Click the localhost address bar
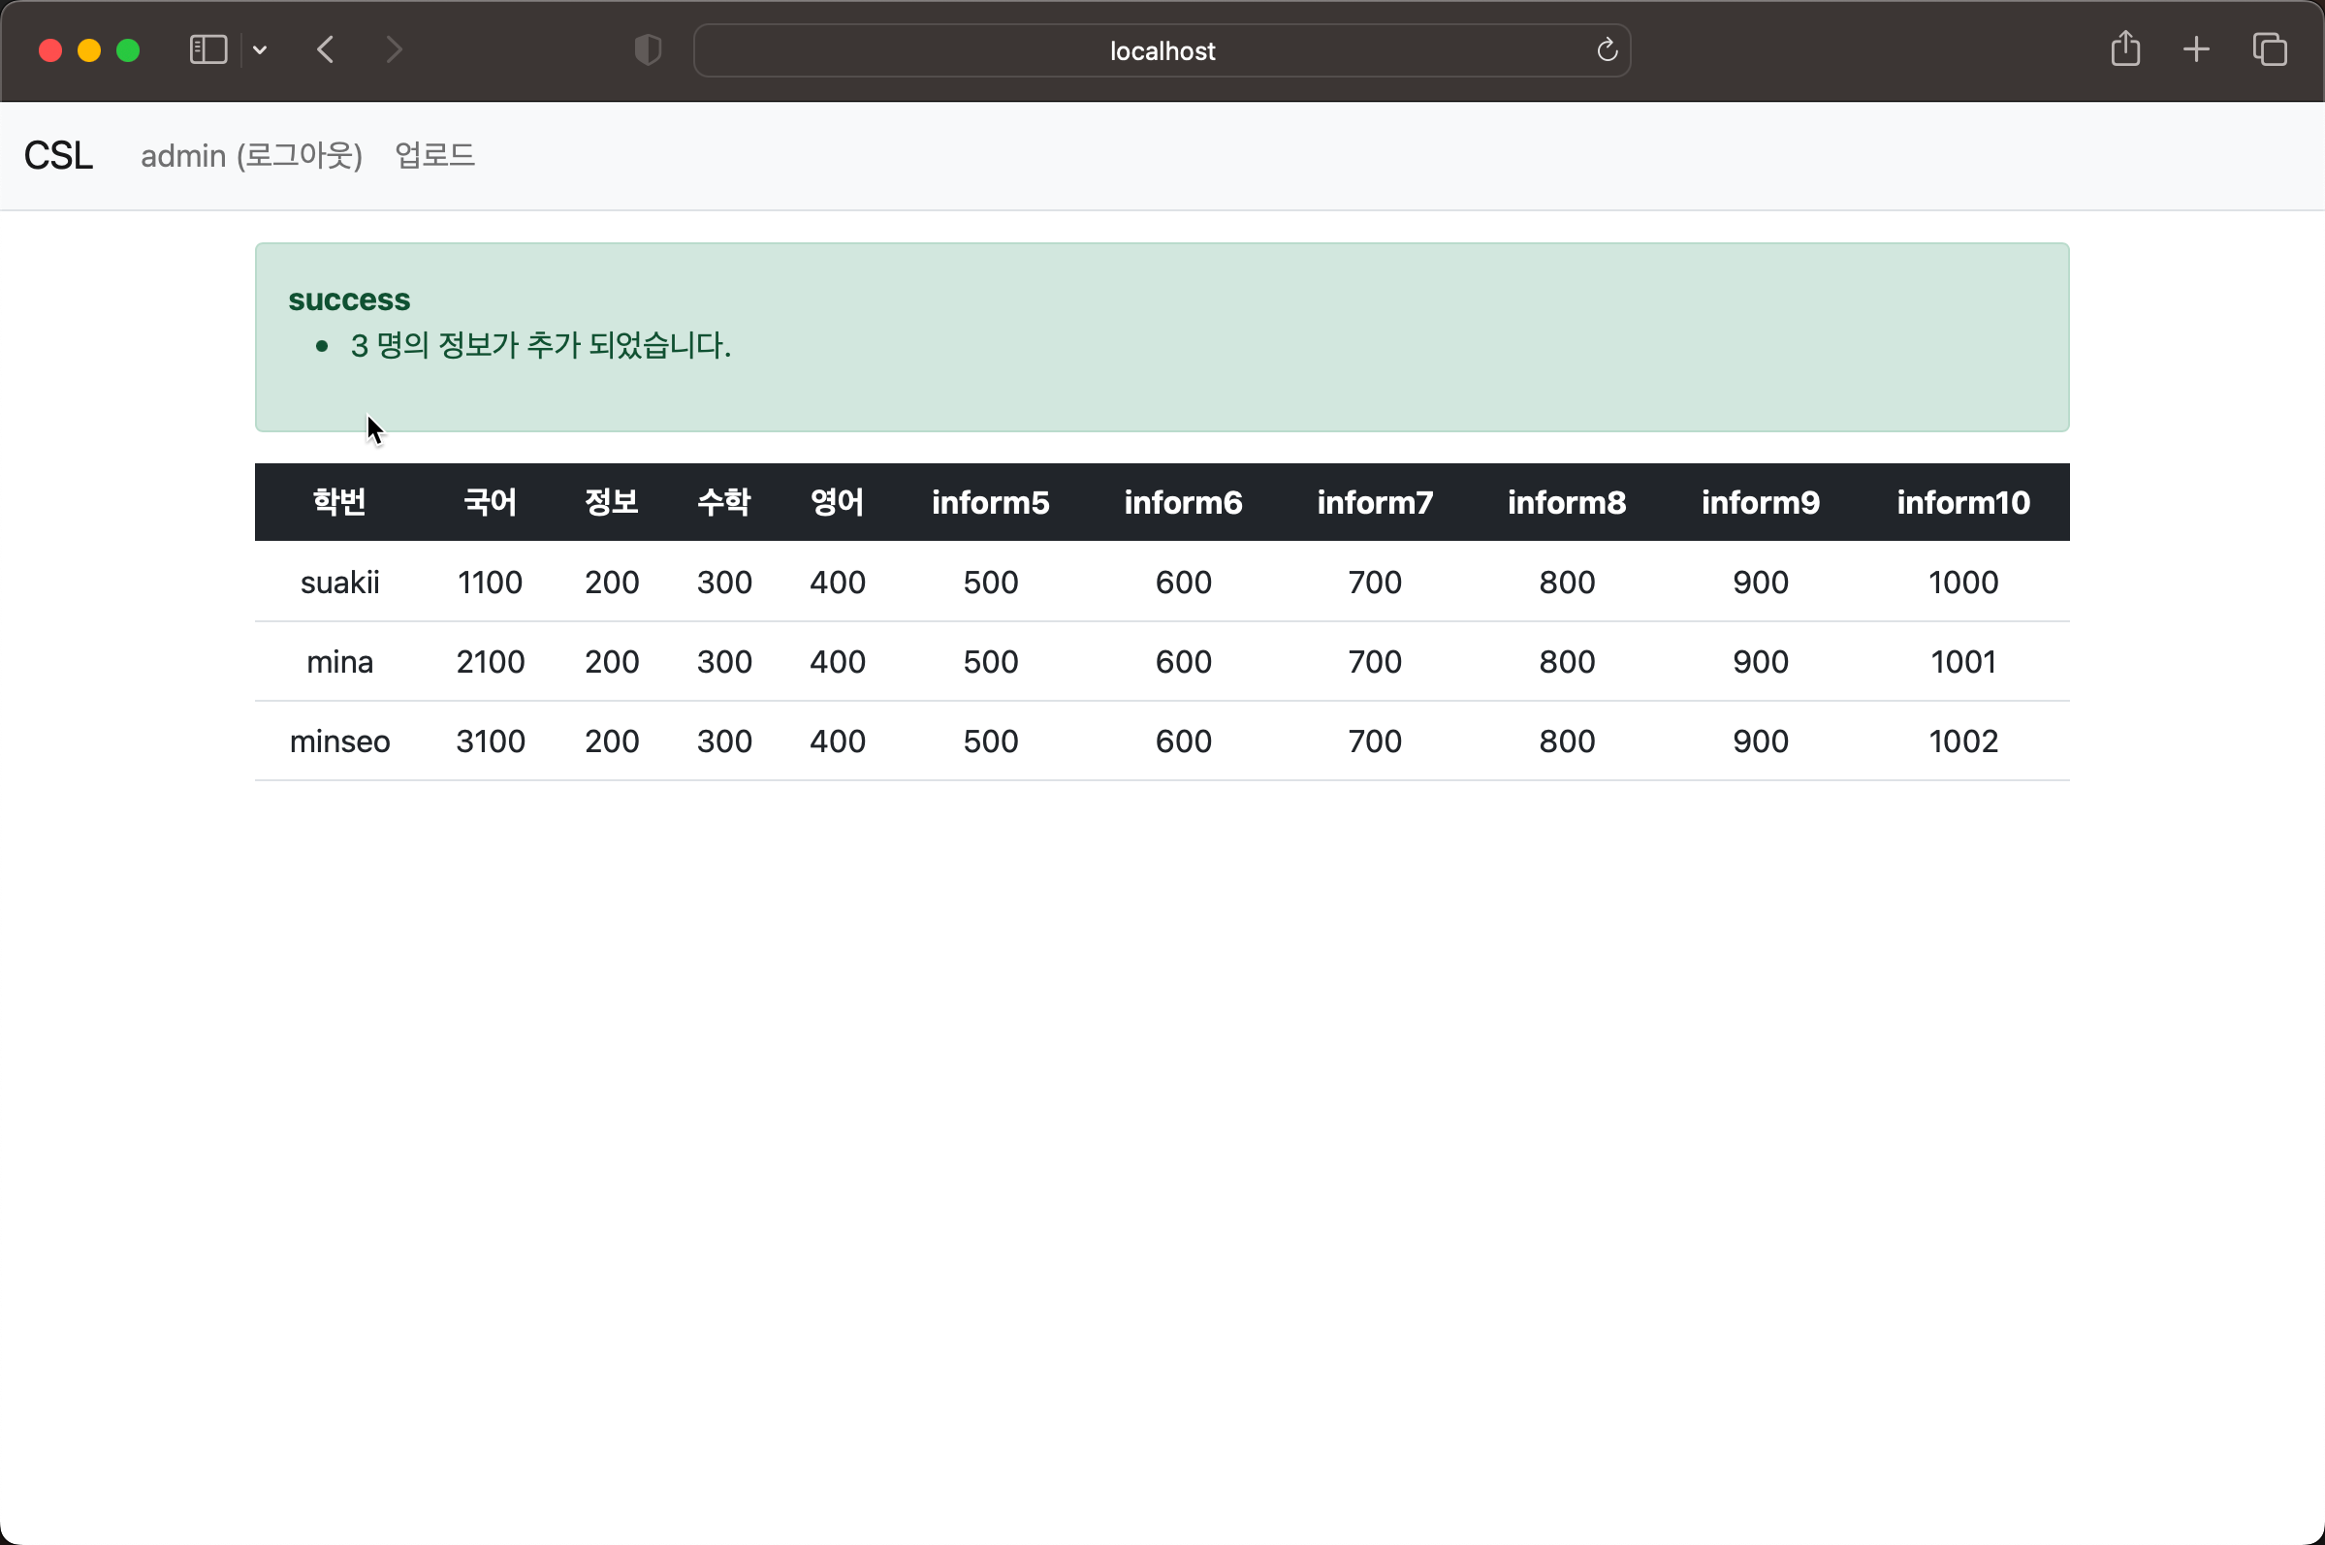Image resolution: width=2325 pixels, height=1545 pixels. click(x=1161, y=50)
